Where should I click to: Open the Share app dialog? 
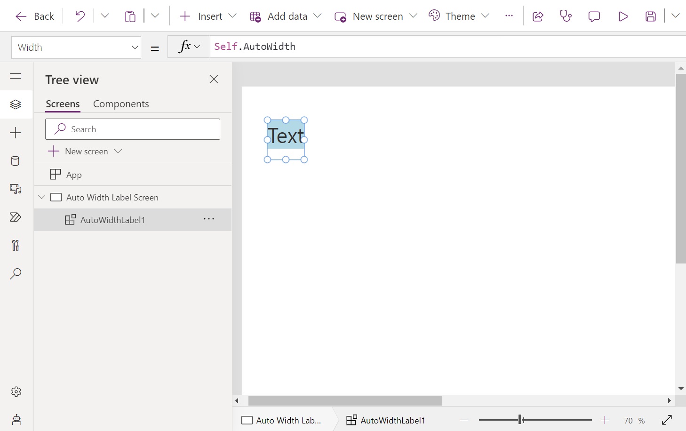(x=538, y=16)
